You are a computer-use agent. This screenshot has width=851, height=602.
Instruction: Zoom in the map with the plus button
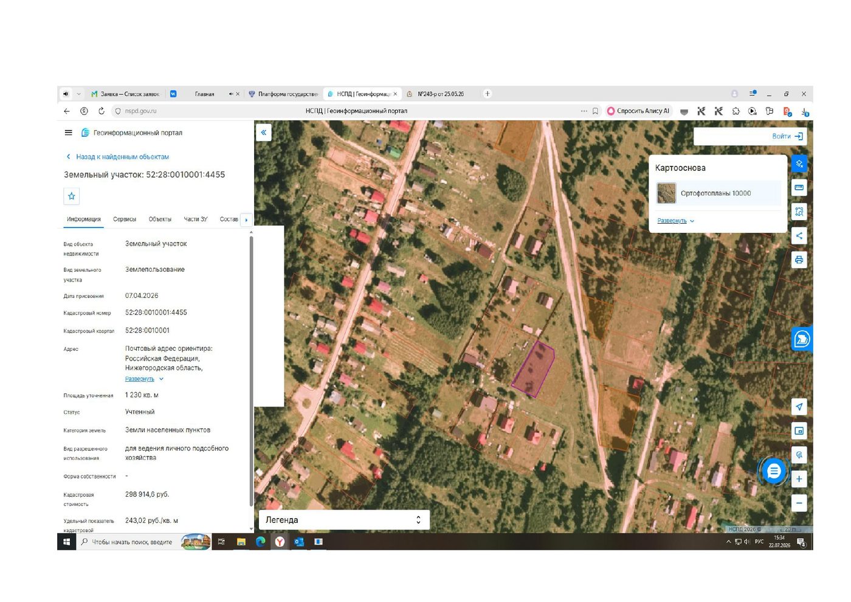point(799,479)
